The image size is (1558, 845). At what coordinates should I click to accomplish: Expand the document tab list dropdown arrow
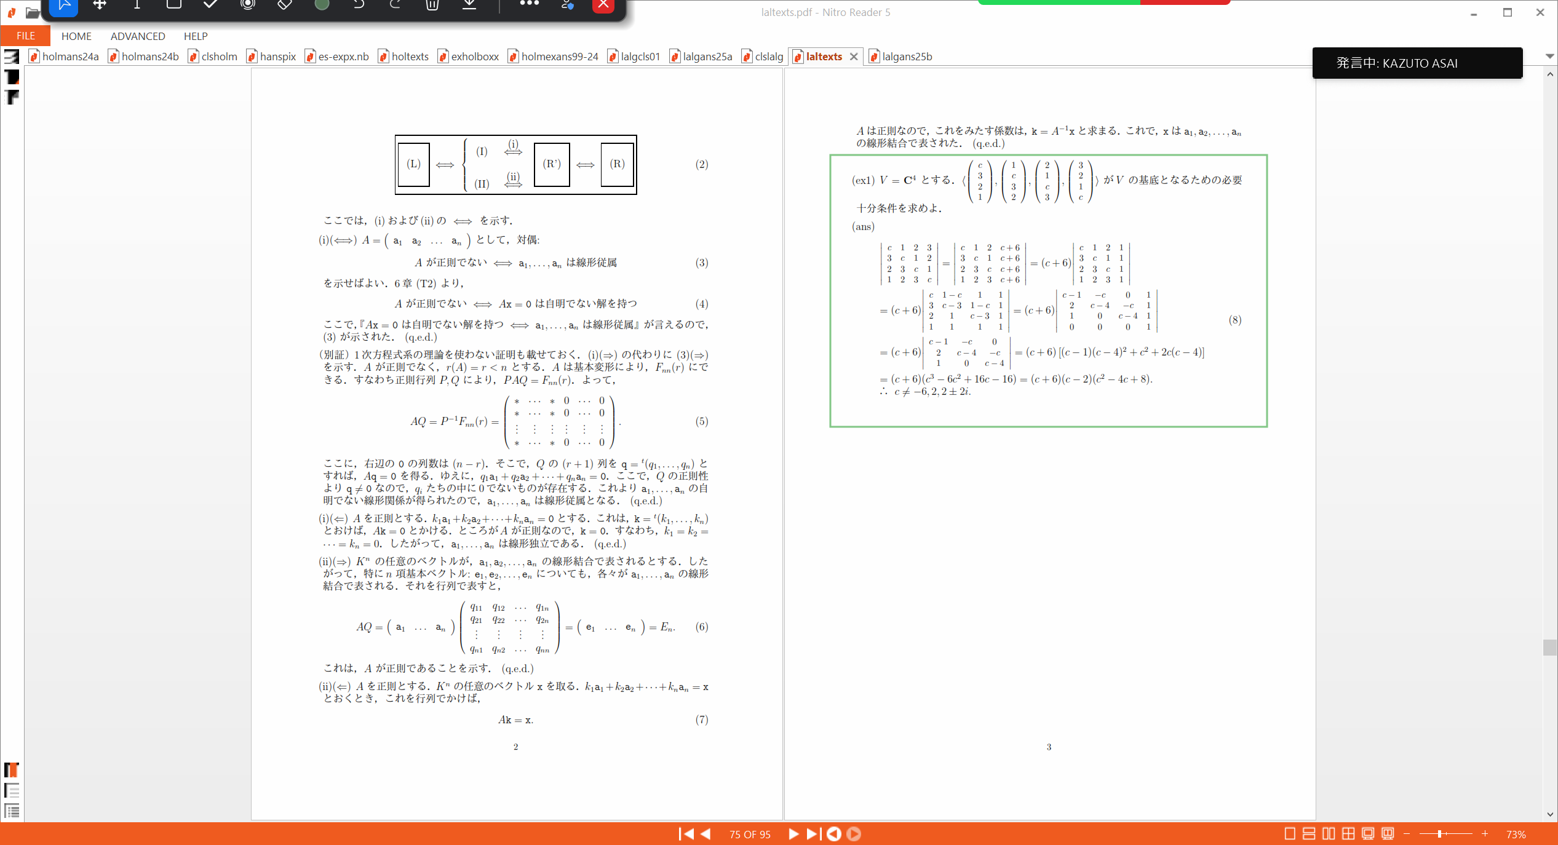pos(1549,57)
